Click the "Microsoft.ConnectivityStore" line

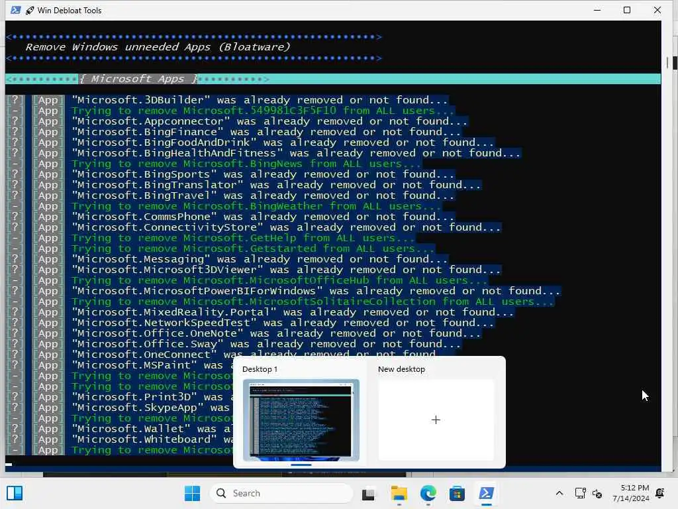[x=286, y=227]
